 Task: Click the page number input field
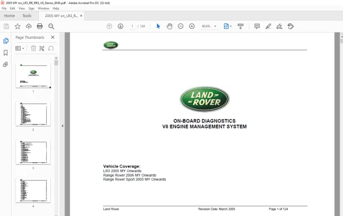[x=132, y=26]
